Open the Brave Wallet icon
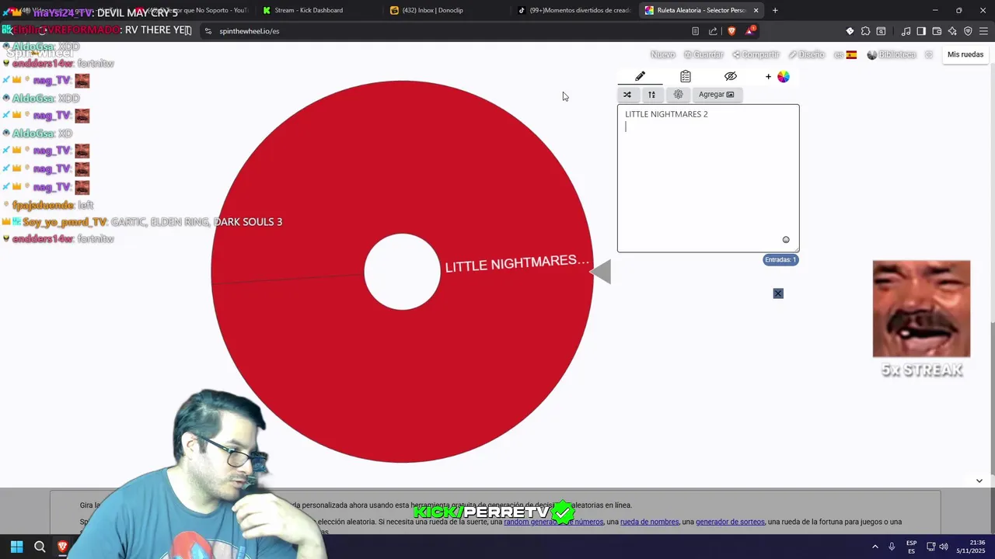The width and height of the screenshot is (995, 559). 937,31
